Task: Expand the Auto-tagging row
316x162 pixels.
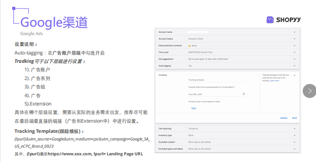Action: point(294,66)
